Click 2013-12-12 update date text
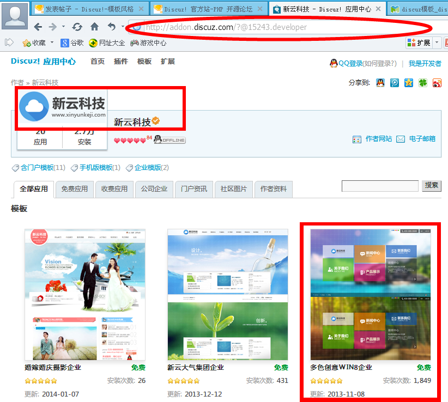 tap(203, 394)
